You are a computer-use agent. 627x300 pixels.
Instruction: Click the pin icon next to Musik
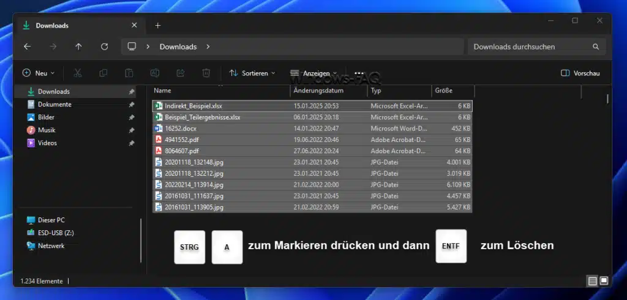[x=131, y=130]
